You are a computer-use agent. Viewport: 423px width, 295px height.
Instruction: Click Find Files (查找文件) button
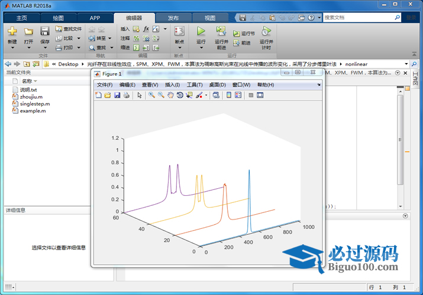[x=69, y=28]
